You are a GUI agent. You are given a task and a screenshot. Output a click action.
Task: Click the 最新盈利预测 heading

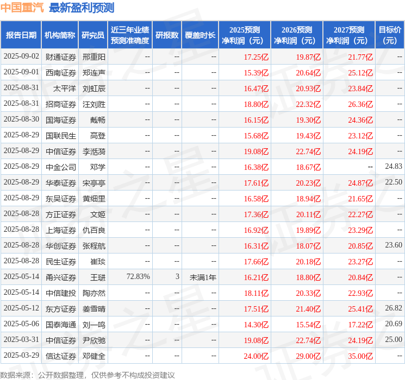[x=82, y=8]
